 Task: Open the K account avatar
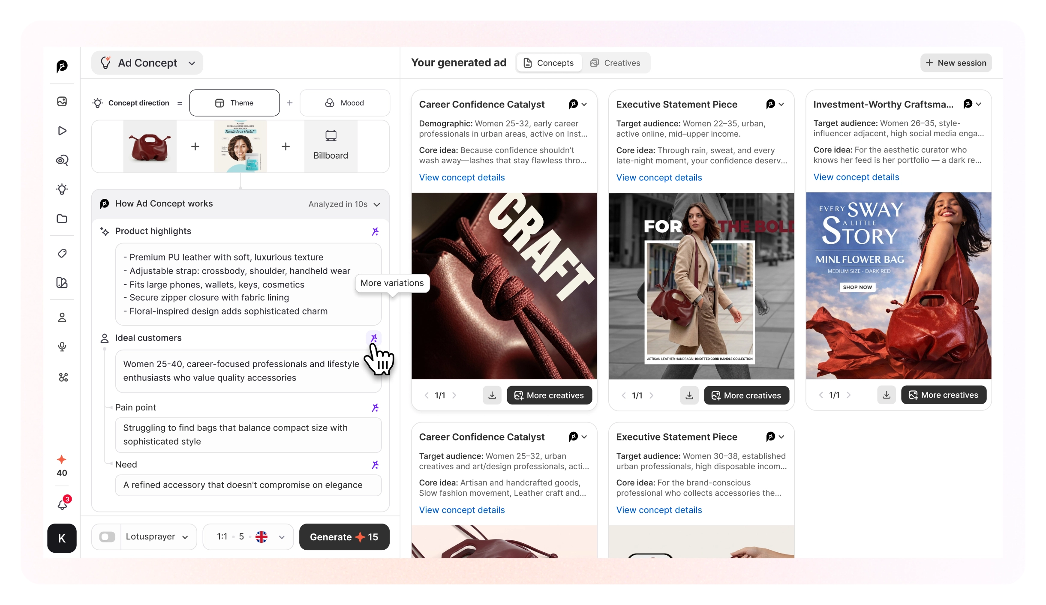point(62,538)
